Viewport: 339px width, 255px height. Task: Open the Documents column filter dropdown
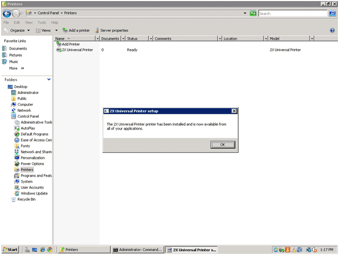click(123, 38)
